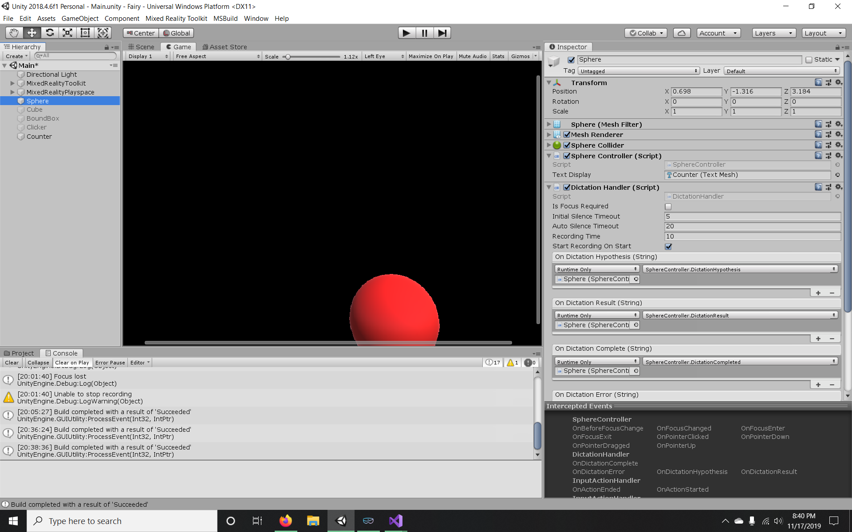This screenshot has height=532, width=852.
Task: Select the Rotate tool
Action: coord(49,32)
